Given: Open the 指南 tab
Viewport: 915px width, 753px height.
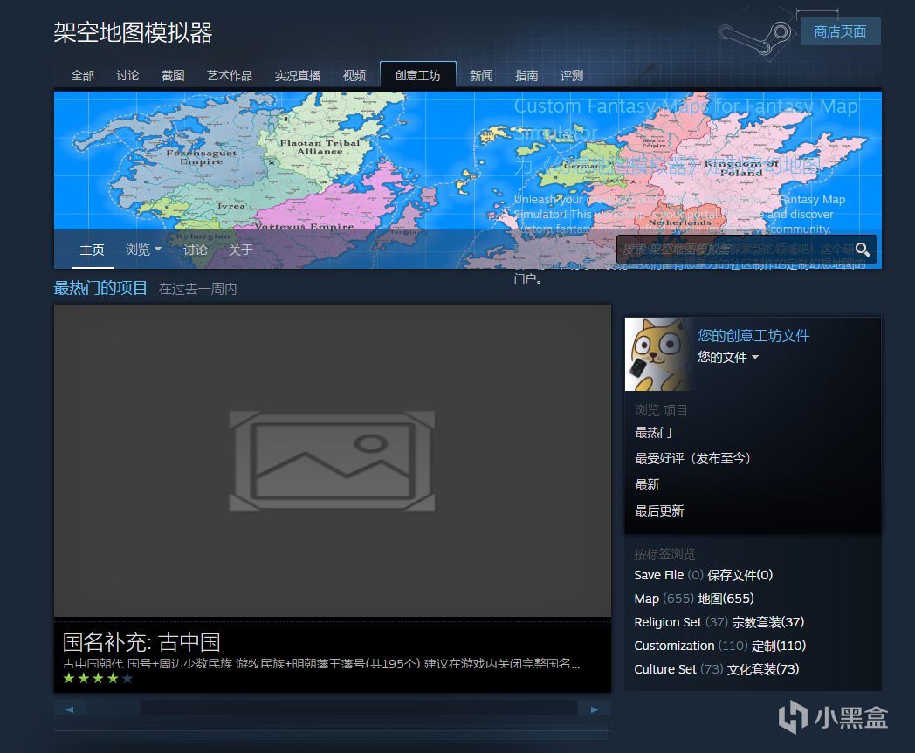Looking at the screenshot, I should point(526,76).
